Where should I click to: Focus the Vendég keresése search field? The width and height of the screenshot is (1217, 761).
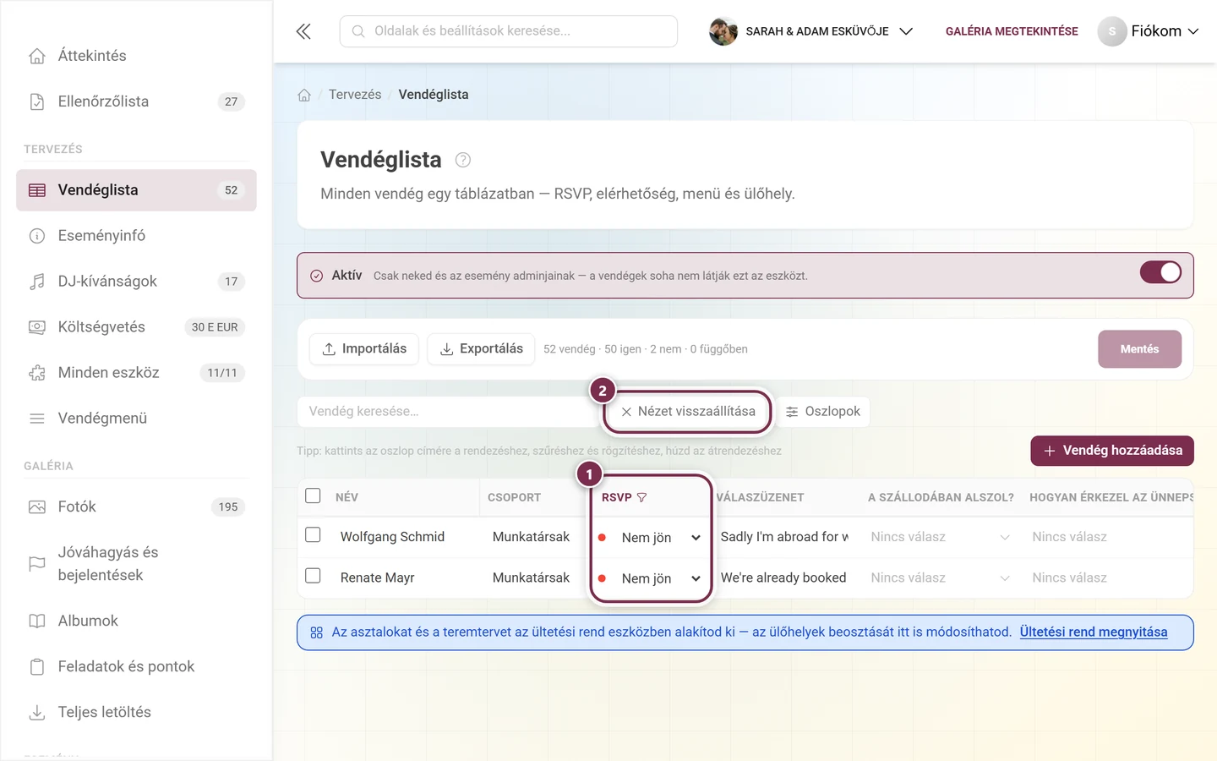tap(449, 412)
